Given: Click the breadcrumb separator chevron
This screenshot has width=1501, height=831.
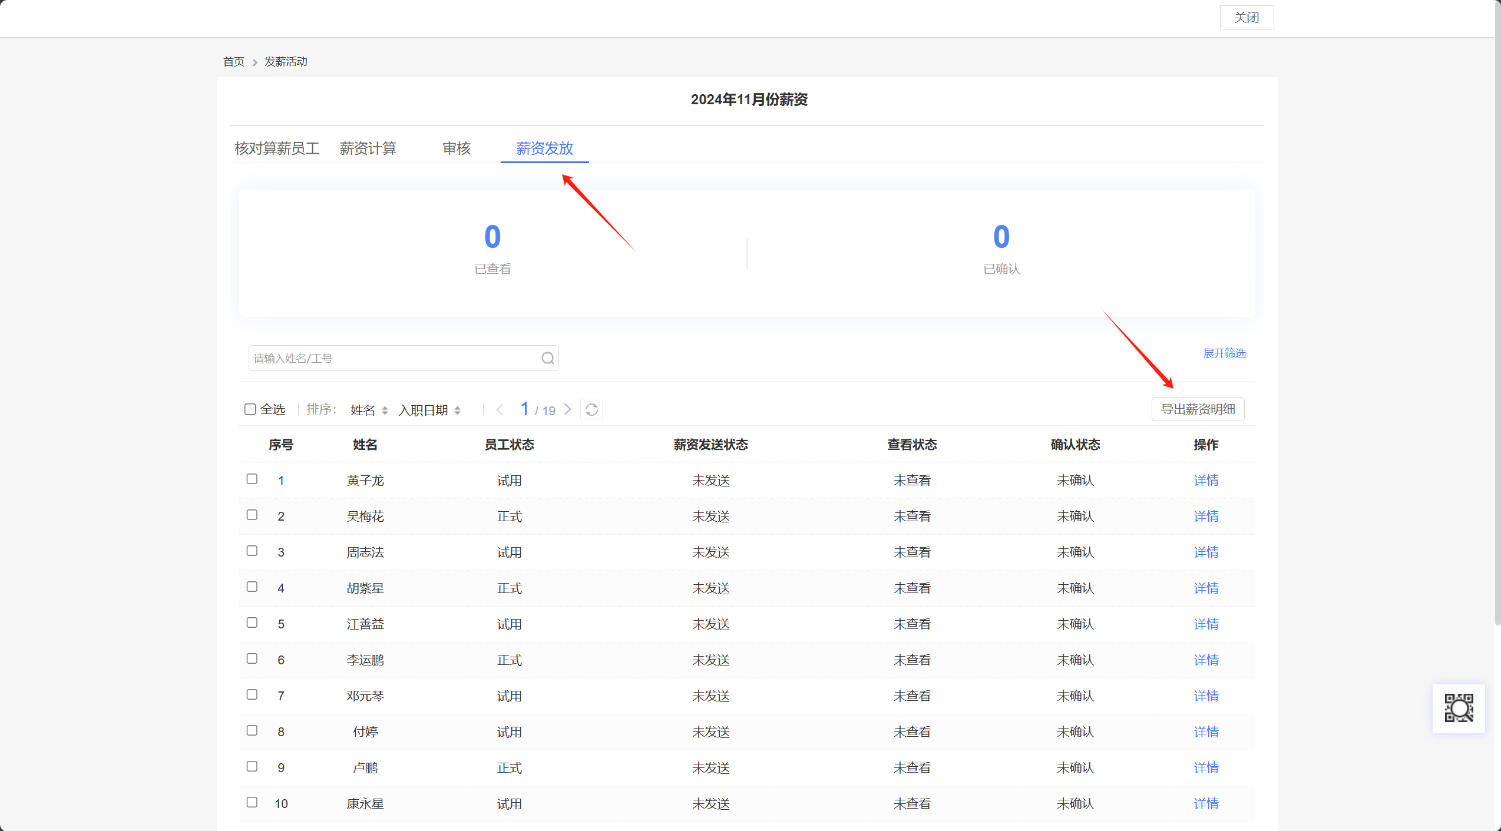Looking at the screenshot, I should 254,62.
